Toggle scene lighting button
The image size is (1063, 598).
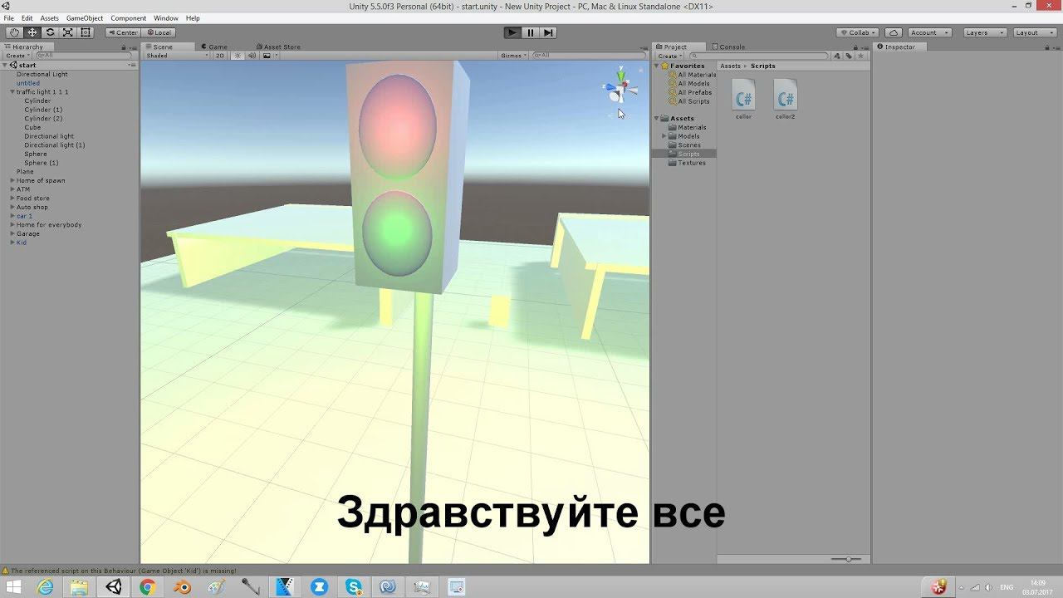pos(238,56)
